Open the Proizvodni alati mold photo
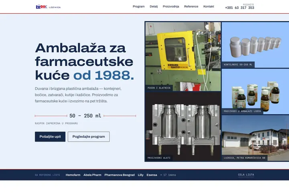Screen dimensions: 289x193 click(x=183, y=127)
